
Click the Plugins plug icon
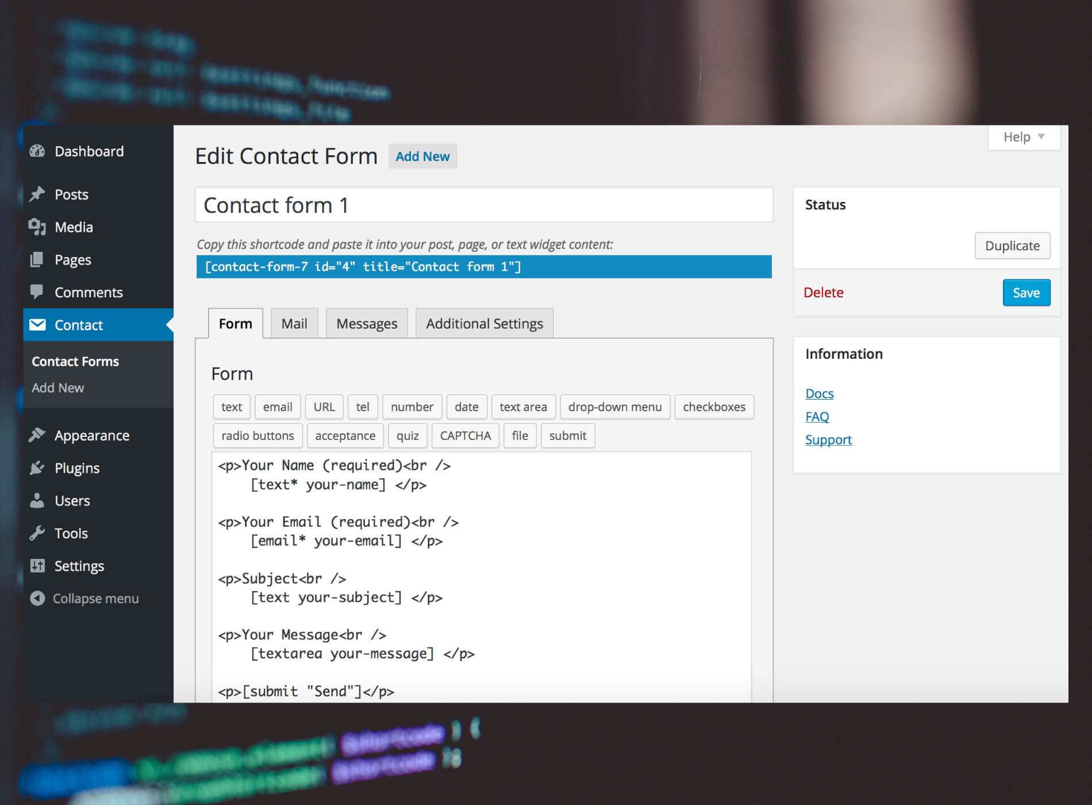pos(37,467)
